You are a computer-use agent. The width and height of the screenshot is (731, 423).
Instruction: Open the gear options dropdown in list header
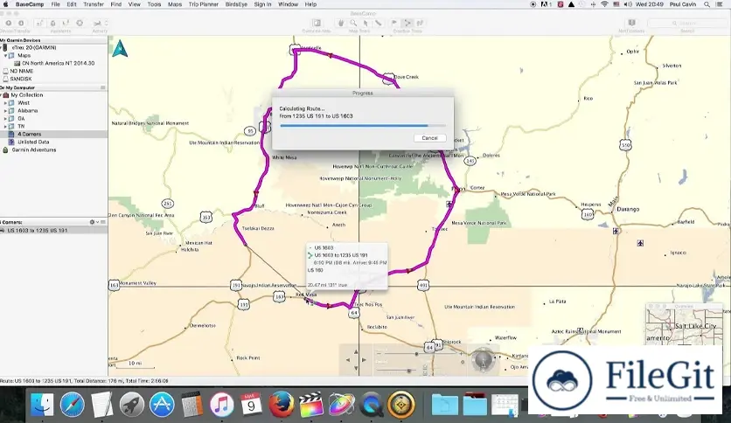94,222
